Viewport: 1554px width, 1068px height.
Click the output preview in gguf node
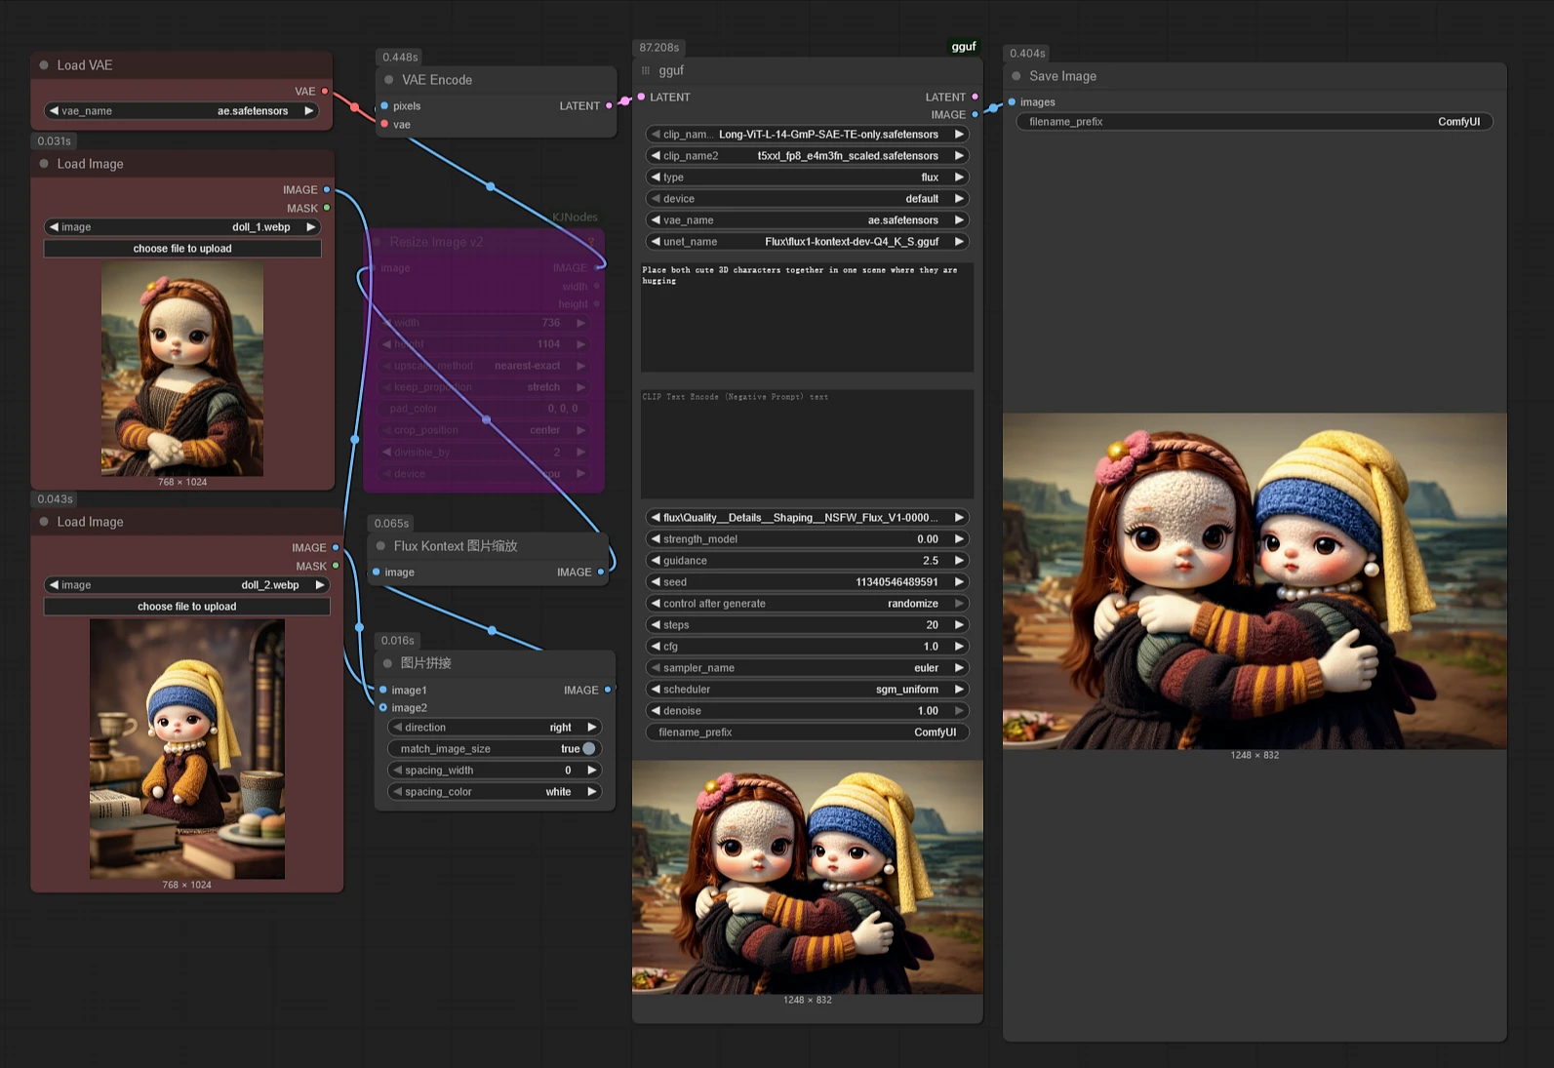(x=808, y=877)
